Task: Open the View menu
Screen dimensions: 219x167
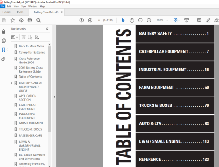Action: 16,7
